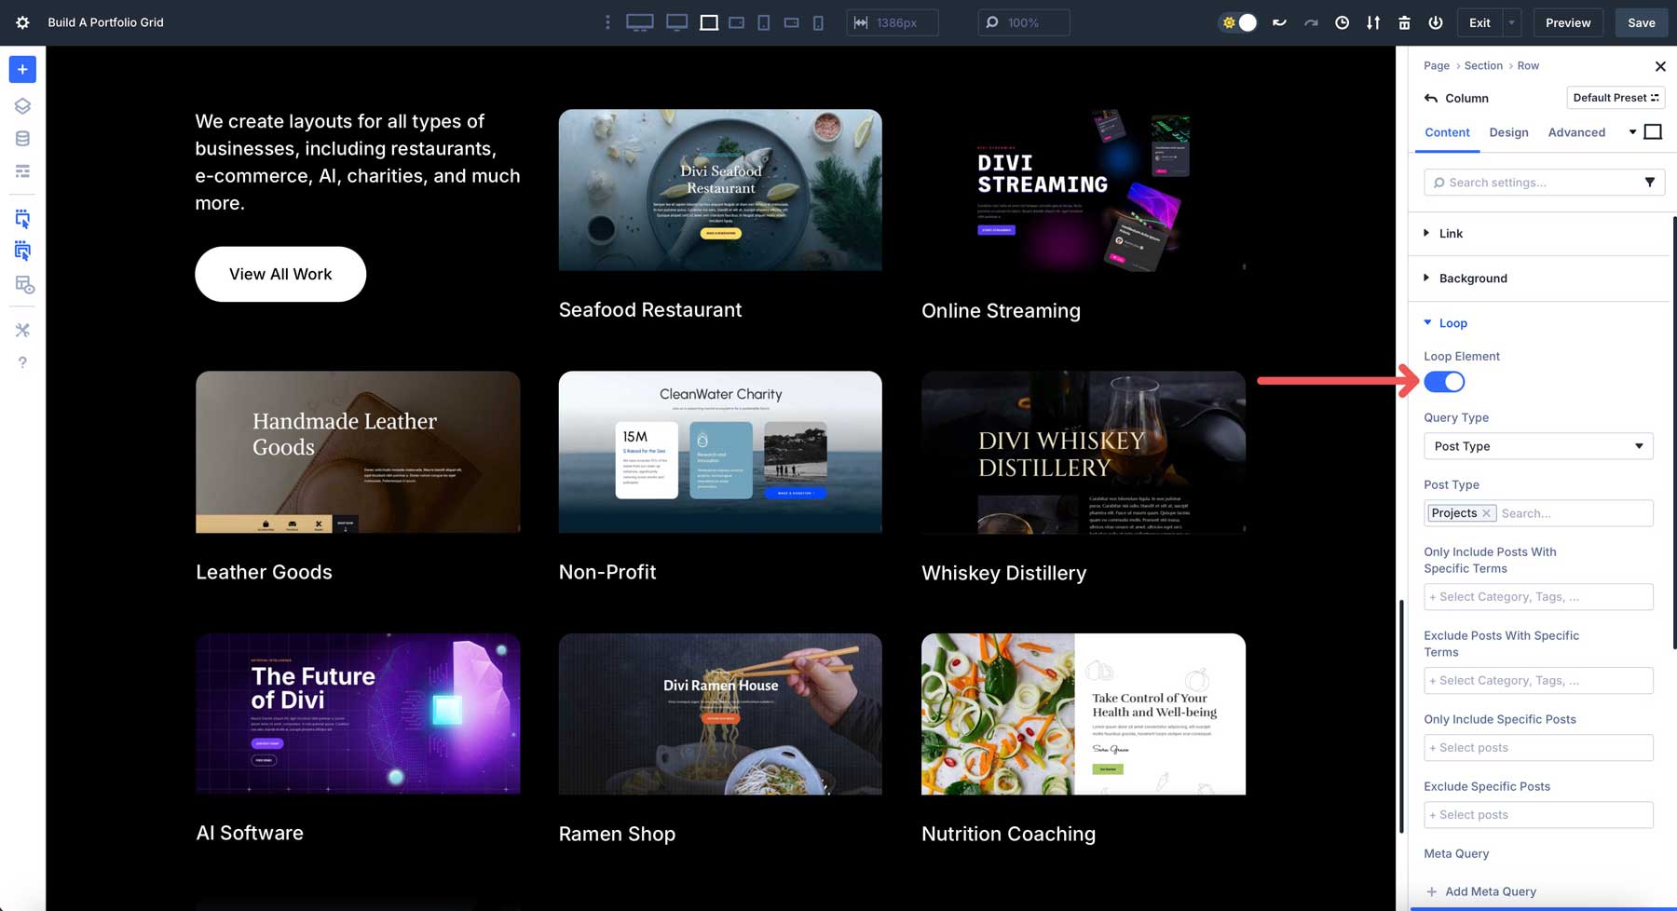The image size is (1677, 911).
Task: Click the View All Work button
Action: 279,274
